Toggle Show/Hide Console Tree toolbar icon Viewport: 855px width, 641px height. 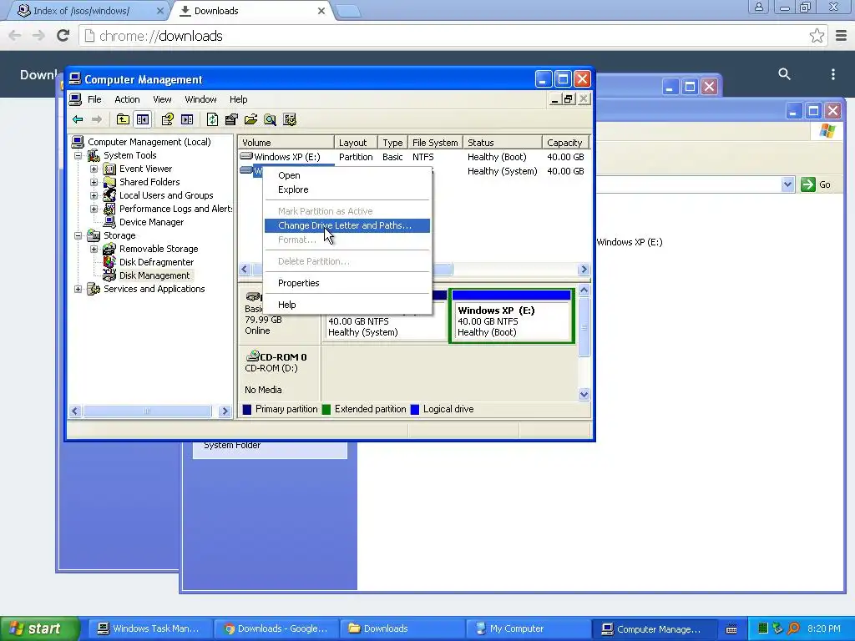143,119
